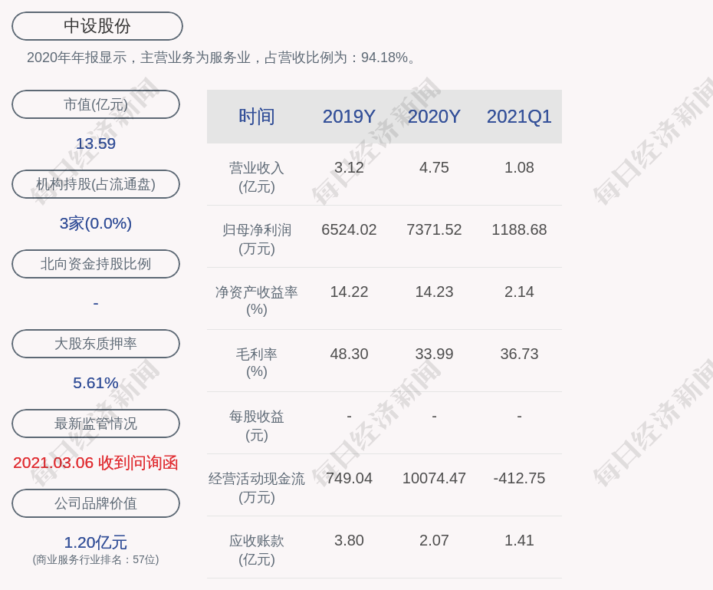This screenshot has height=590, width=713.
Task: Click the 营业收入(亿元) row label
Action: [257, 177]
